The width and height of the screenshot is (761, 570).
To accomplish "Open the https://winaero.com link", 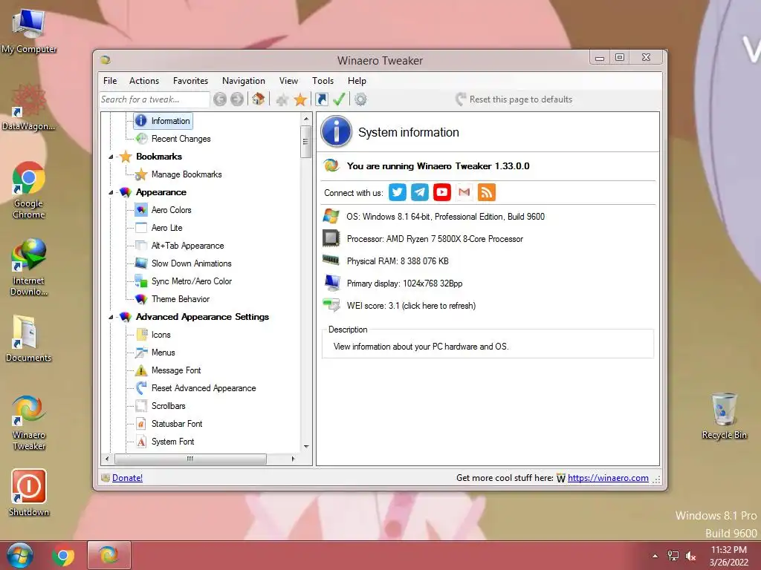I will pyautogui.click(x=608, y=478).
